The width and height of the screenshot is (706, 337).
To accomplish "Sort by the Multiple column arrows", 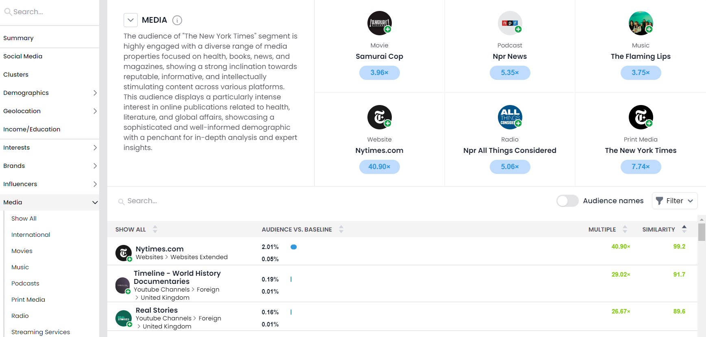I will [625, 229].
